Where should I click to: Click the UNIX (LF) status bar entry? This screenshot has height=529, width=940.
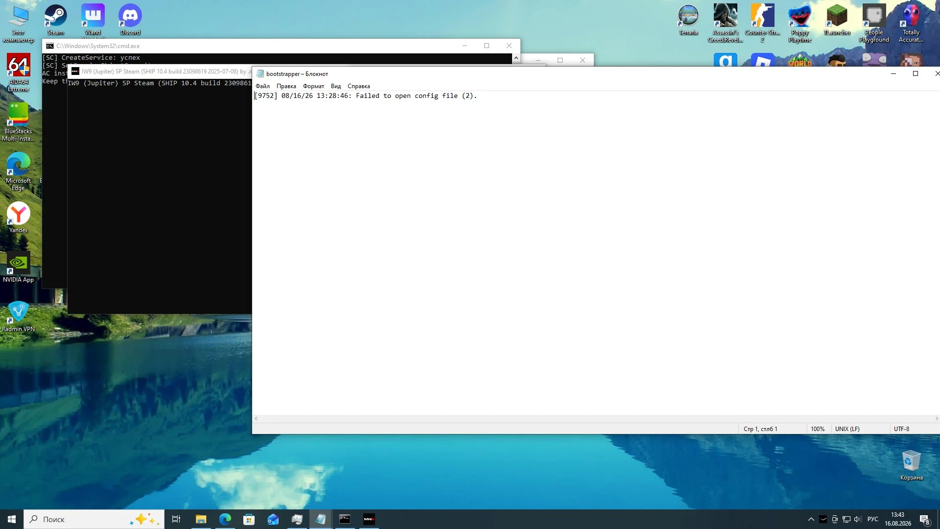pos(847,429)
